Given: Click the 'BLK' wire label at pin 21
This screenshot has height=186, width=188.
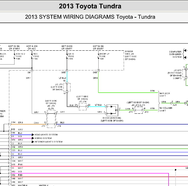Looking at the screenshot, I should coord(71,105).
